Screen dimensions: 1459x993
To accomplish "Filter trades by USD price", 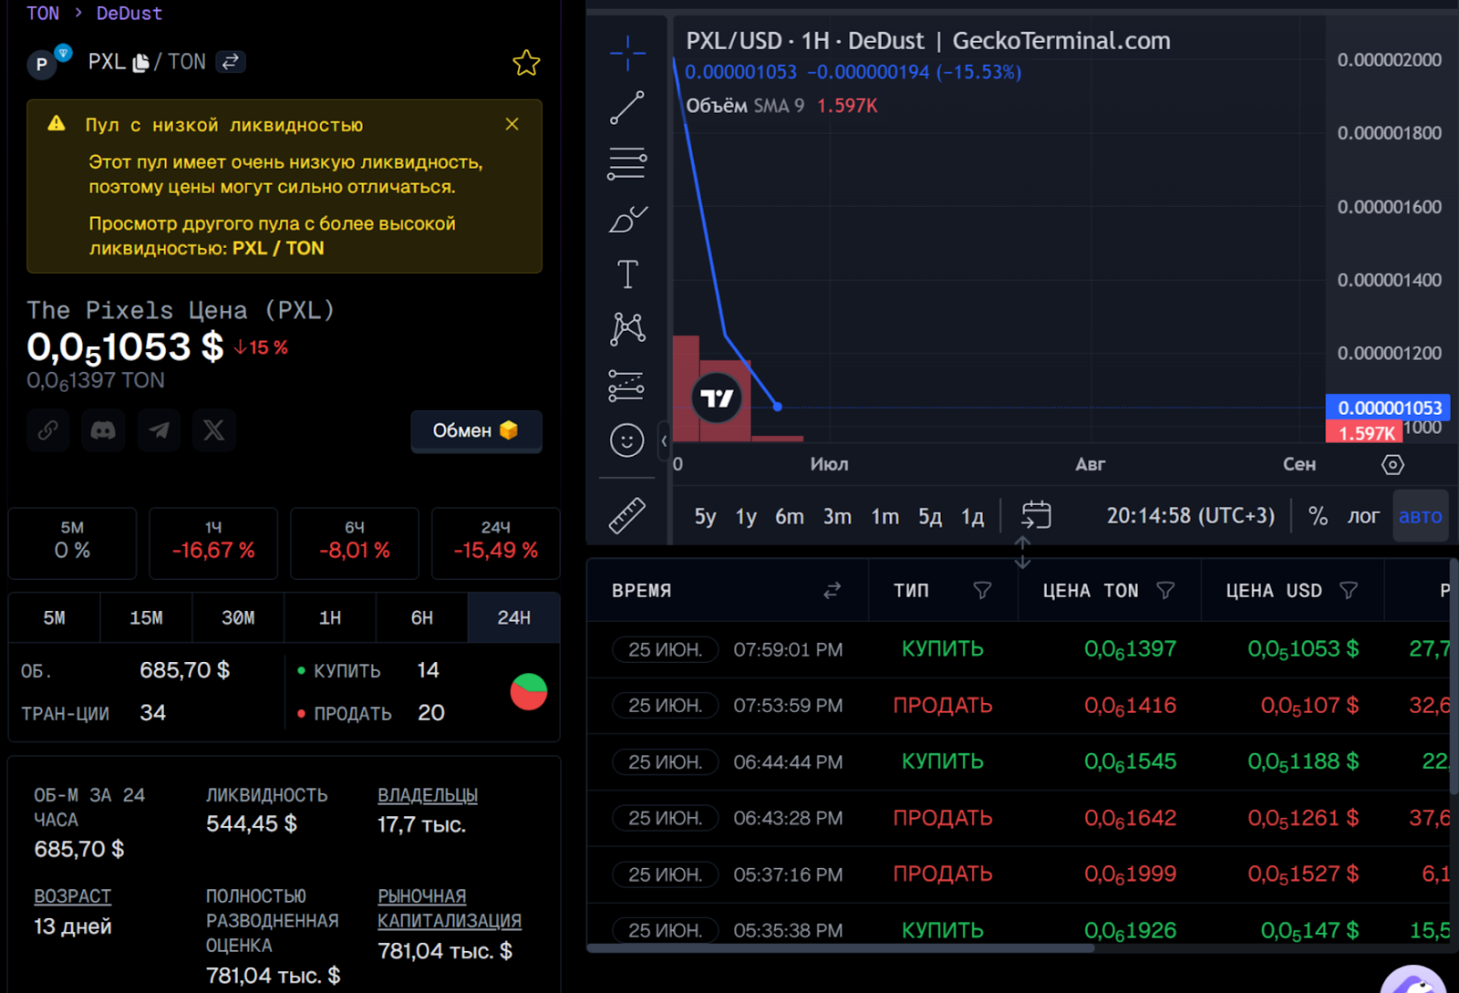I will tap(1349, 591).
